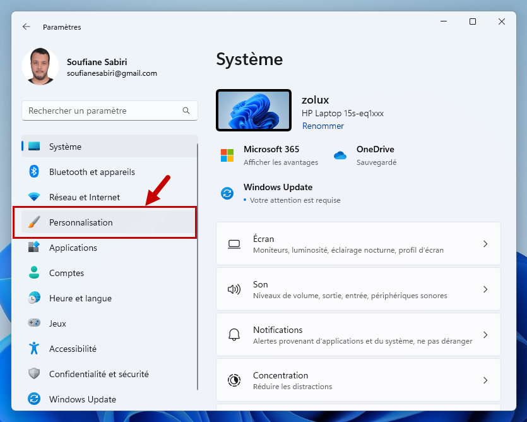Image resolution: width=527 pixels, height=422 pixels.
Task: Click the Son speaker icon
Action: [234, 289]
